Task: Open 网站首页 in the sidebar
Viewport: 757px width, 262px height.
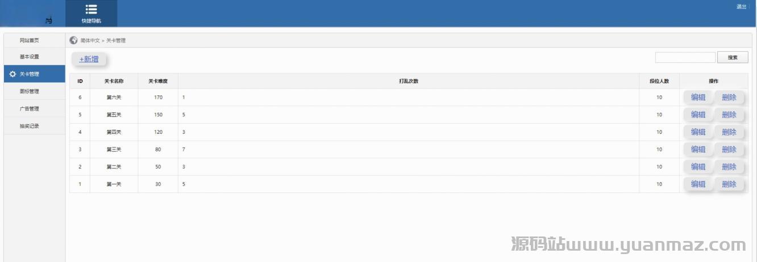Action: [x=30, y=40]
